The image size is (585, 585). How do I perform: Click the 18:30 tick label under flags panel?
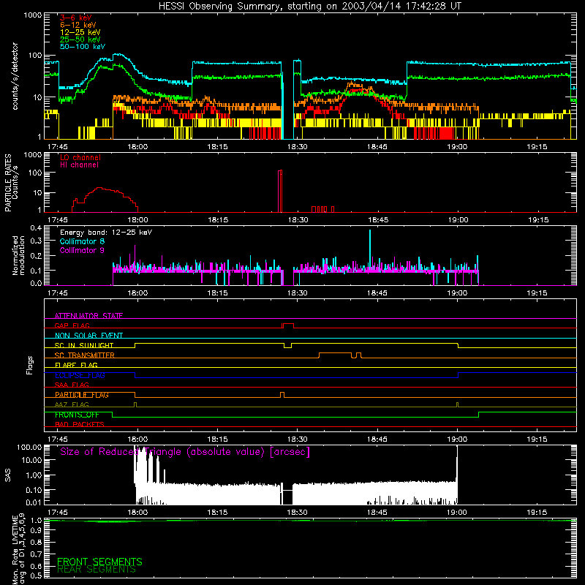(298, 439)
